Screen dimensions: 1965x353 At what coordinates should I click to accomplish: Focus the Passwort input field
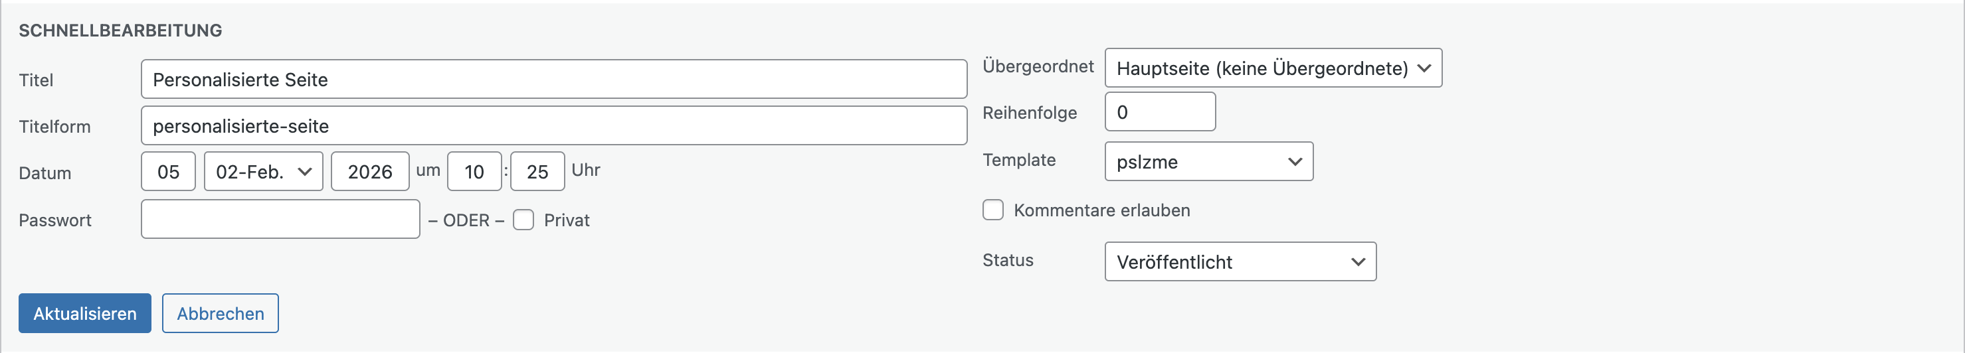point(280,220)
